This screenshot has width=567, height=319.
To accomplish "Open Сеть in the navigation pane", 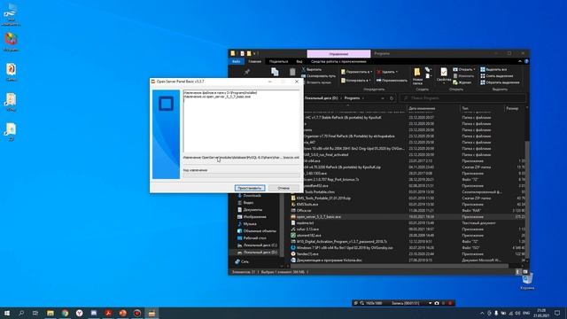I will click(245, 261).
